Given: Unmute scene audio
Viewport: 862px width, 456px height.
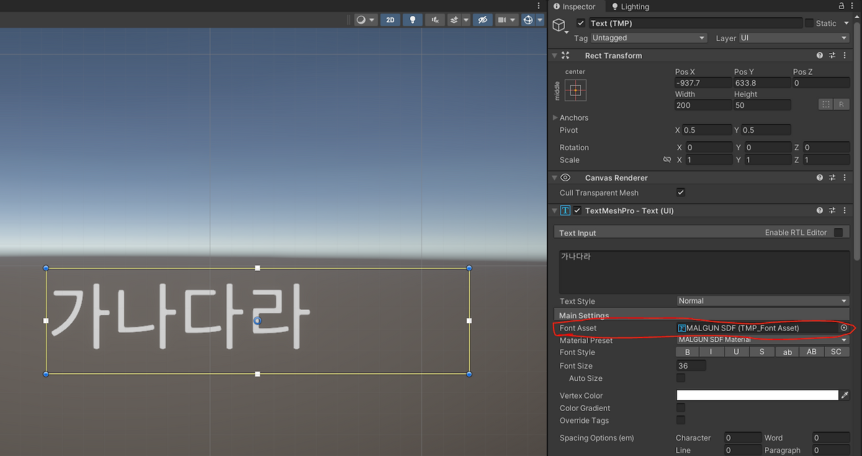Looking at the screenshot, I should [x=434, y=20].
